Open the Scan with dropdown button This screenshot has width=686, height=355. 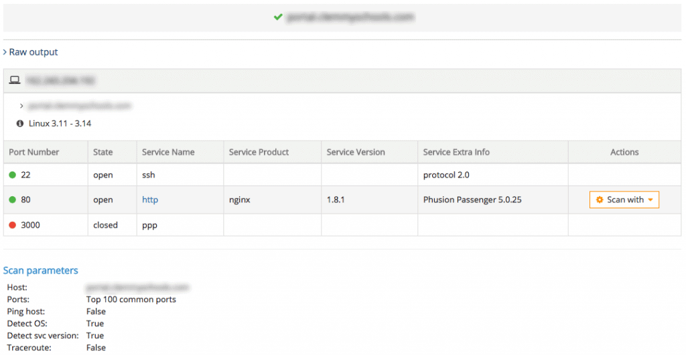click(624, 200)
